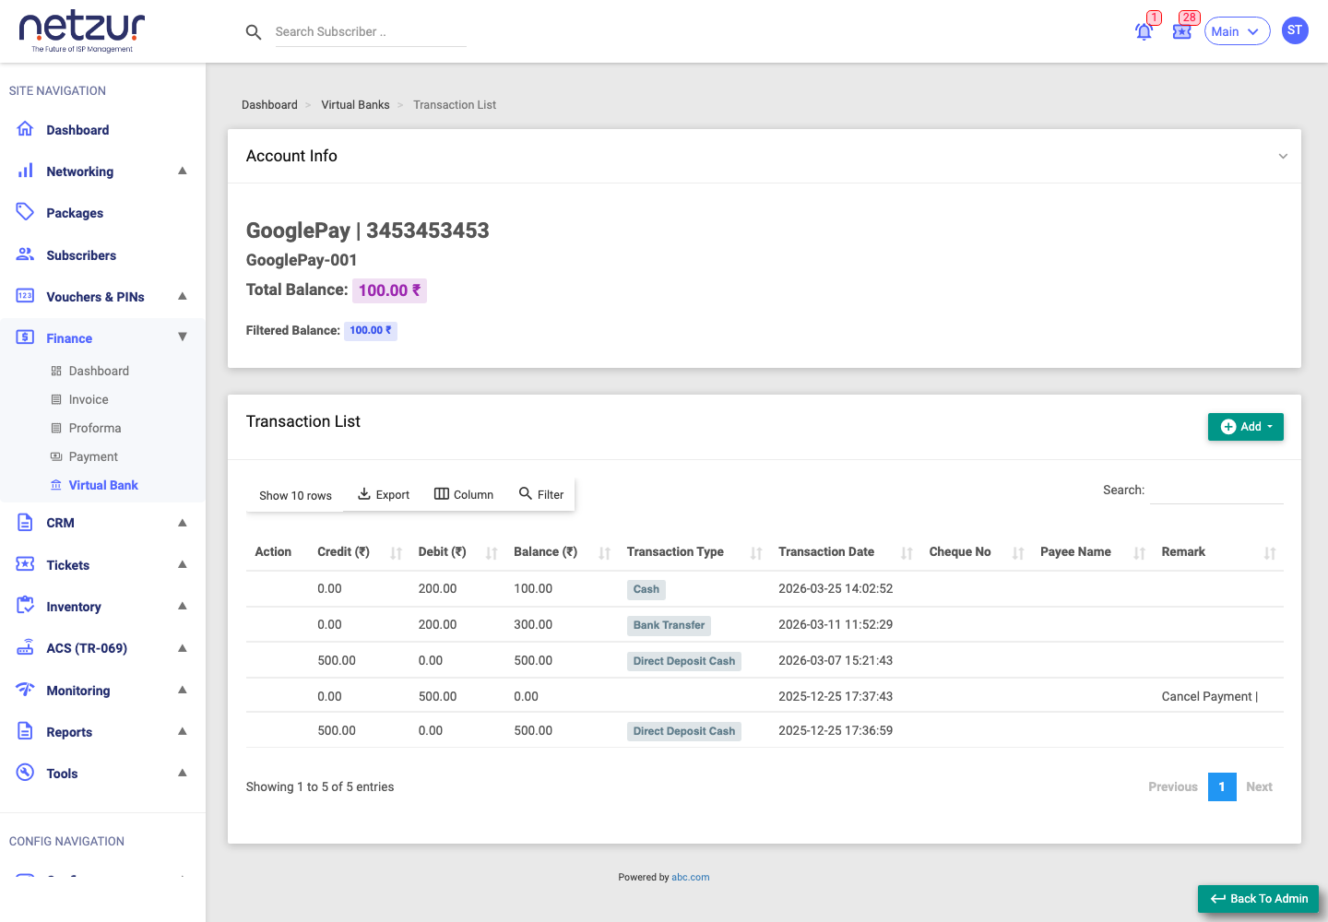Click the ACS (TR-069) router icon

coord(26,647)
